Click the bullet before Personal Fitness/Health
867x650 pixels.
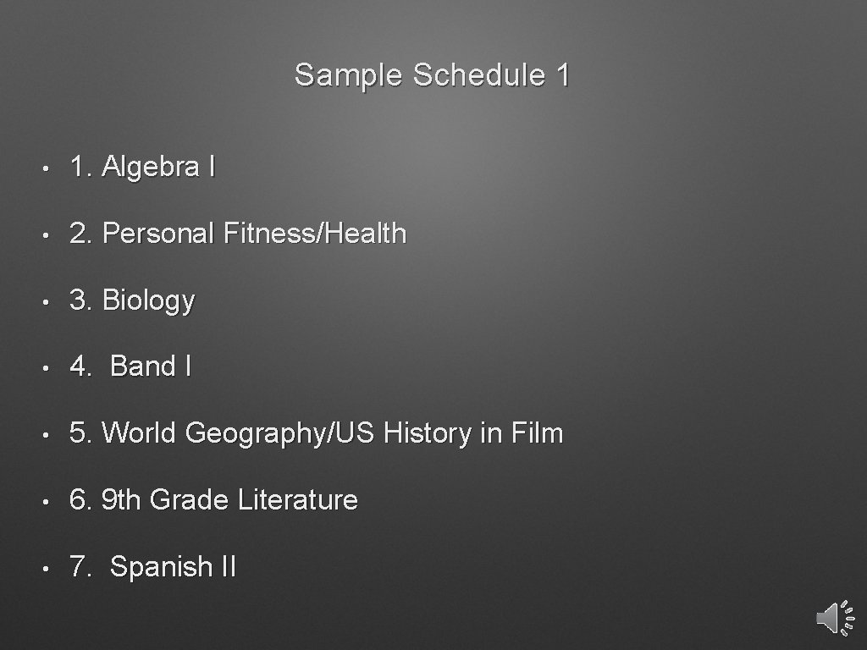point(52,235)
